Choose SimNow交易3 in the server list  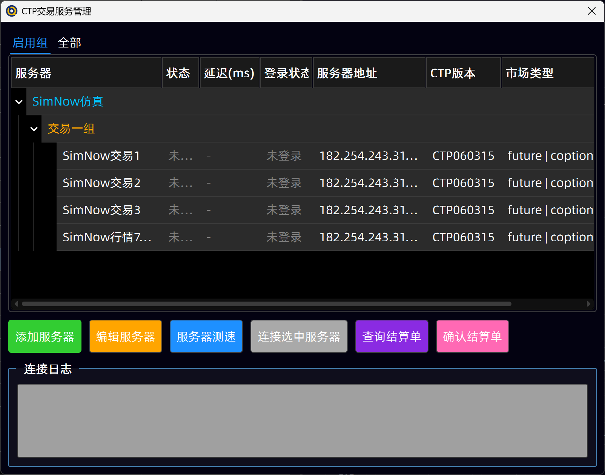coord(101,210)
